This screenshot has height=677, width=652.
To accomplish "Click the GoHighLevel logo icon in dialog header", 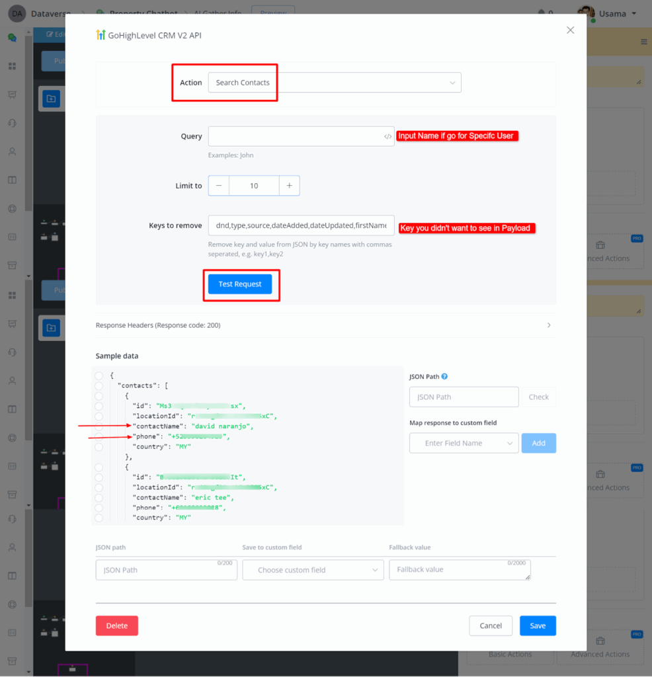I will pos(101,35).
